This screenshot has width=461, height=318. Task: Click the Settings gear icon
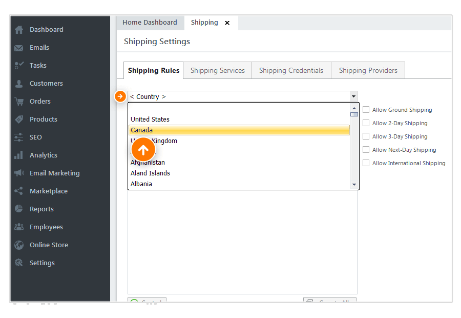point(18,263)
